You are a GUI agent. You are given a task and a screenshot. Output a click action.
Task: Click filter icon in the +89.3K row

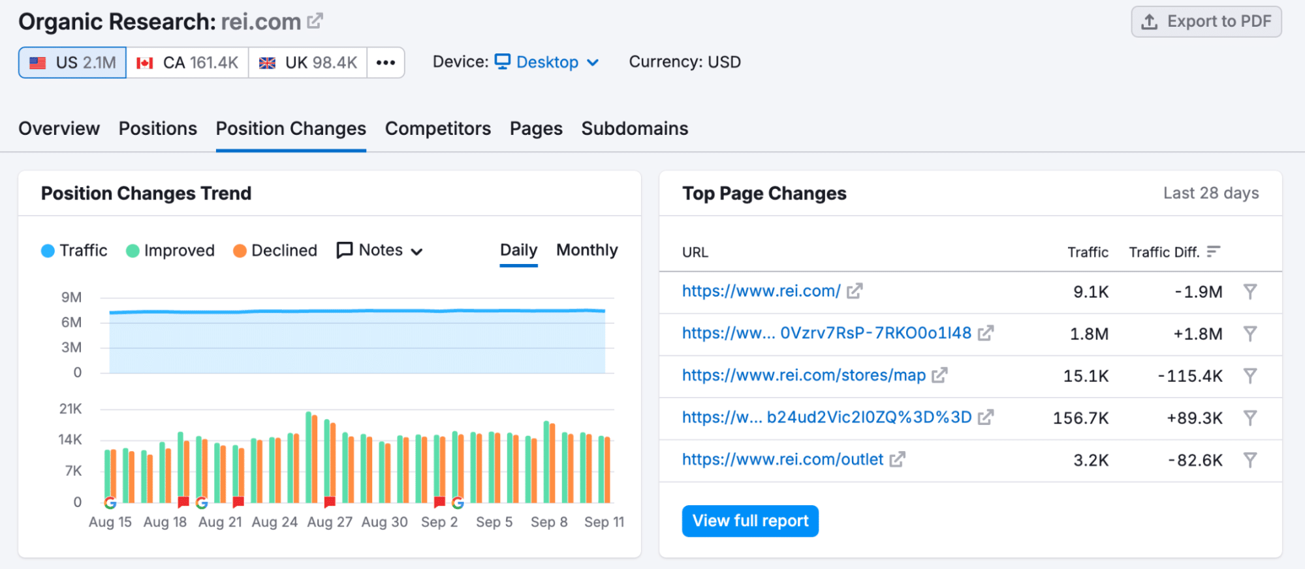[x=1250, y=418]
